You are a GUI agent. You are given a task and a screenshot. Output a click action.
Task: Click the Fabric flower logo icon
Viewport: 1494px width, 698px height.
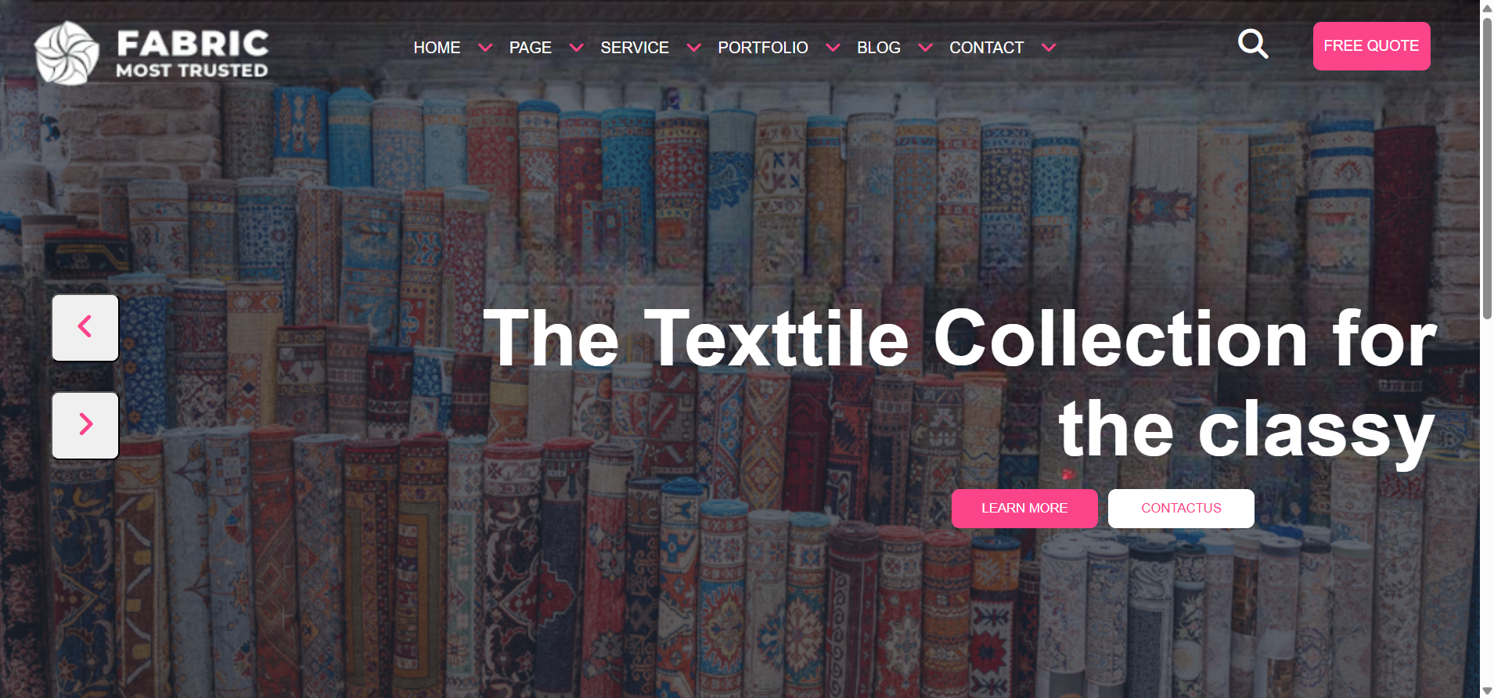click(x=67, y=53)
